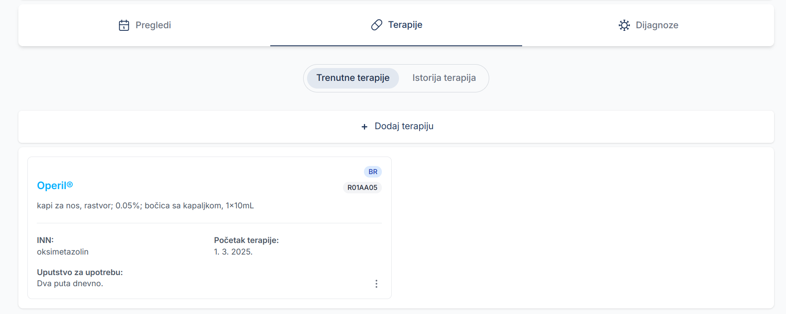Image resolution: width=786 pixels, height=314 pixels.
Task: Click the BR badge on therapy card
Action: (373, 172)
